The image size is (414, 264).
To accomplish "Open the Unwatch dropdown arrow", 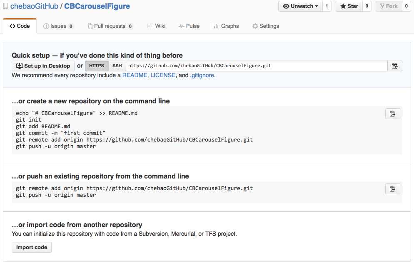I will click(317, 6).
